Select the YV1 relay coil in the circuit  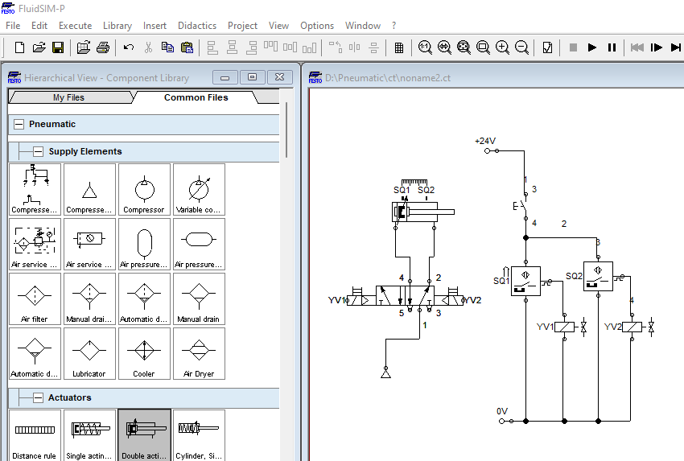click(x=564, y=327)
